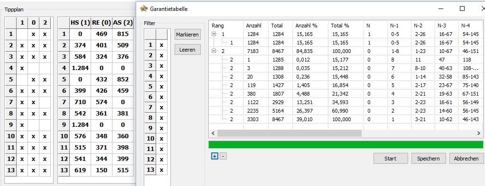This screenshot has height=186, width=485.
Task: Click the Garantietabelle window title icon
Action: [x=143, y=9]
